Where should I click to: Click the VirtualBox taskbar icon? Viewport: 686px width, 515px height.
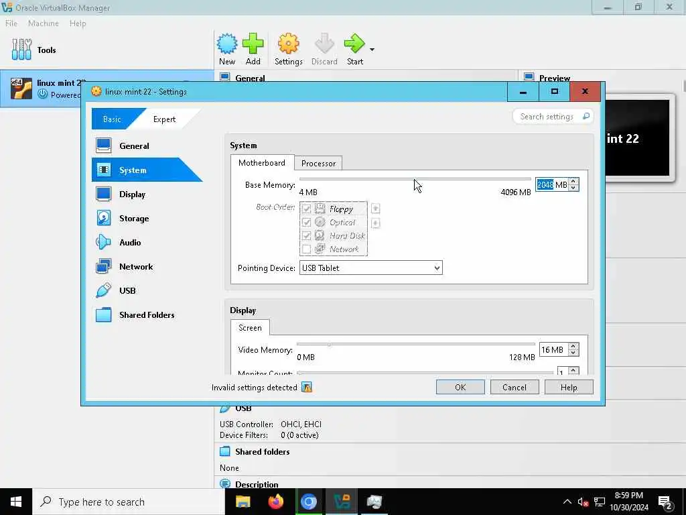tap(342, 502)
